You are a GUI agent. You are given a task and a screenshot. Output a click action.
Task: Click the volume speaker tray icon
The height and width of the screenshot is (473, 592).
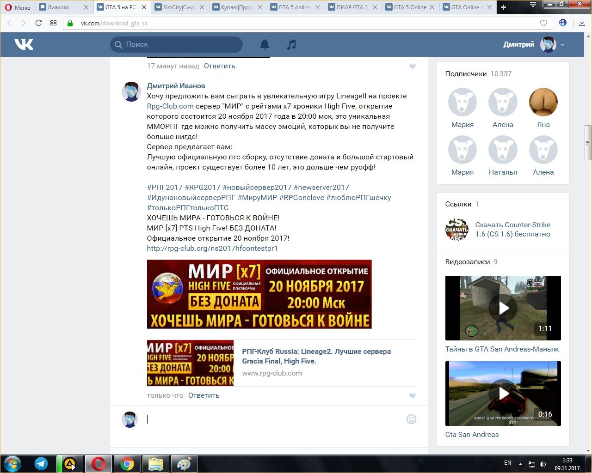click(x=543, y=464)
